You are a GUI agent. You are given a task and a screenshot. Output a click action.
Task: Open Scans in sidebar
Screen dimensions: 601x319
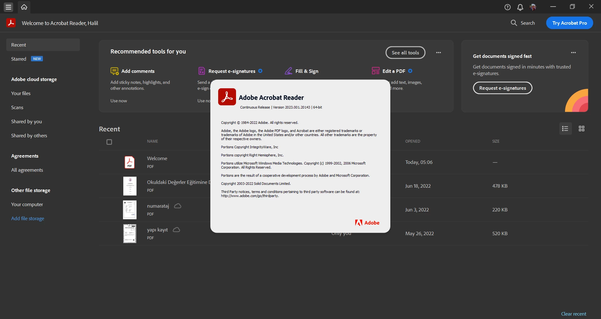17,107
